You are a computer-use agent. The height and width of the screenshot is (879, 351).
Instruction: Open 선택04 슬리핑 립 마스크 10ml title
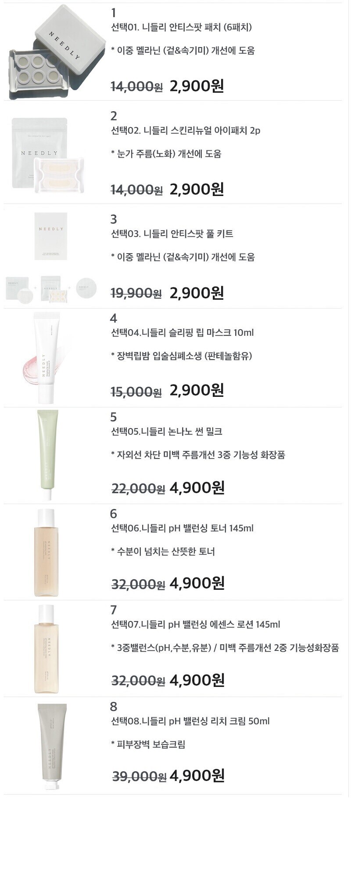pyautogui.click(x=182, y=333)
